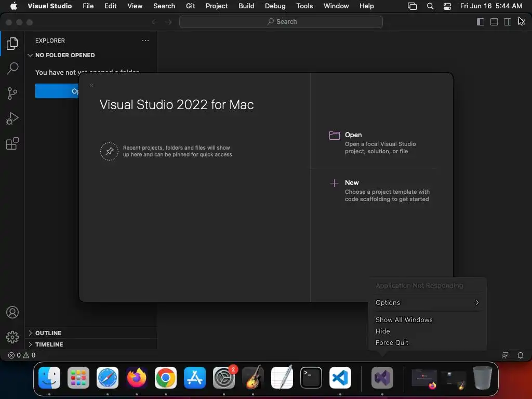Click the title bar Search field
Viewport: 532px width, 399px height.
coord(281,22)
